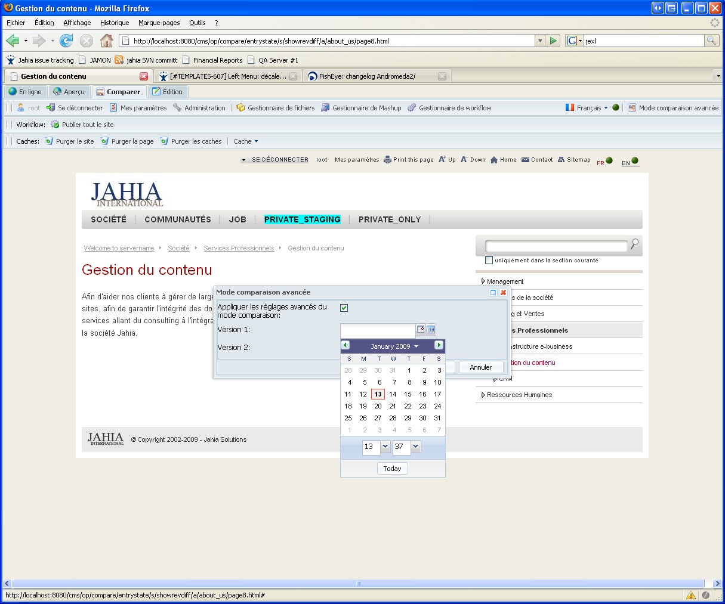Screen dimensions: 725x604
Task: Increase font size with the Up icon
Action: click(447, 160)
